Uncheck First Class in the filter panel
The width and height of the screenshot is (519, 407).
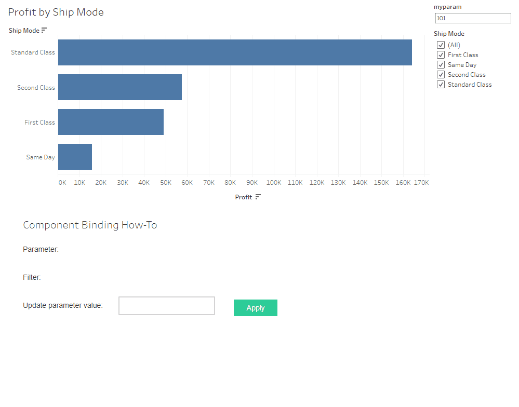441,55
